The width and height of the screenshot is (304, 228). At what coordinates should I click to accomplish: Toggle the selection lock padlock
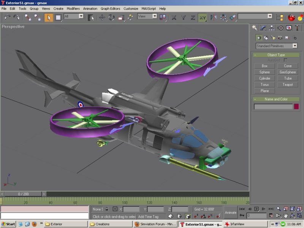tap(107, 209)
